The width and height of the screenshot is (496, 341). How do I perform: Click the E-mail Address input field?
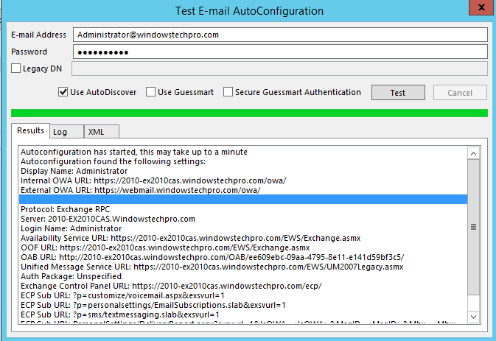(280, 35)
